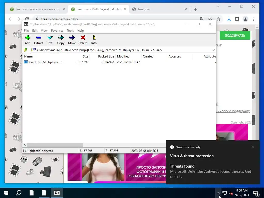
Task: Close the 'Teardown по сети' browser tab
Action: pyautogui.click(x=64, y=9)
